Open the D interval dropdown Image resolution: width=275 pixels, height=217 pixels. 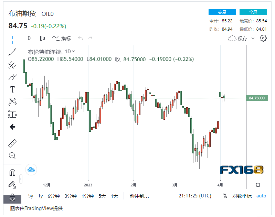coord(29,39)
